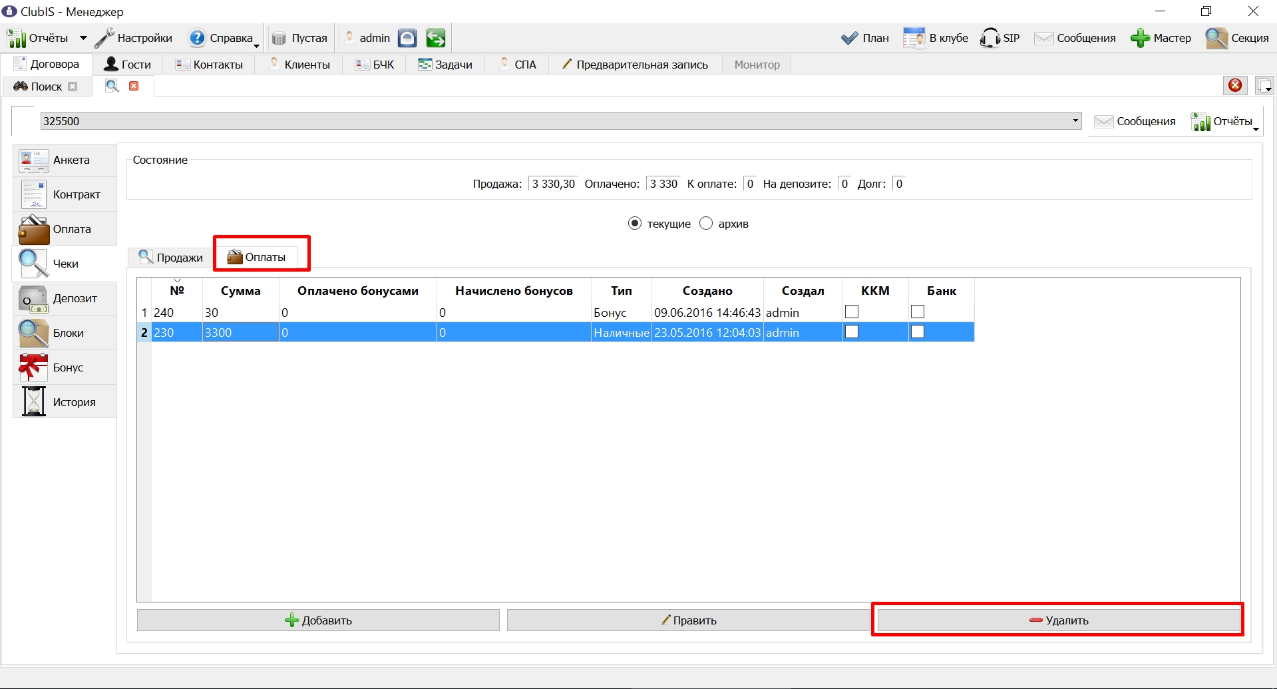Click the blue lock session icon
1277x689 pixels.
pos(407,38)
